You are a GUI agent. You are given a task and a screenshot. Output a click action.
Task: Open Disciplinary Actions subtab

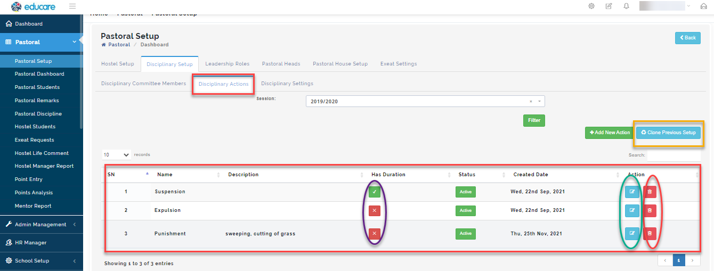click(223, 84)
